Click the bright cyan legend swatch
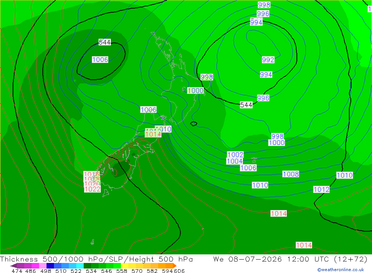Image resolution: width=372 pixels, height=273 pixels. tap(80, 266)
